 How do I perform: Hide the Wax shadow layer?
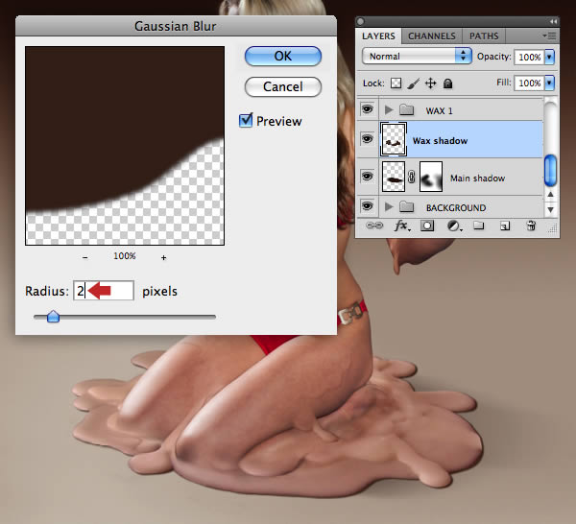tap(367, 139)
